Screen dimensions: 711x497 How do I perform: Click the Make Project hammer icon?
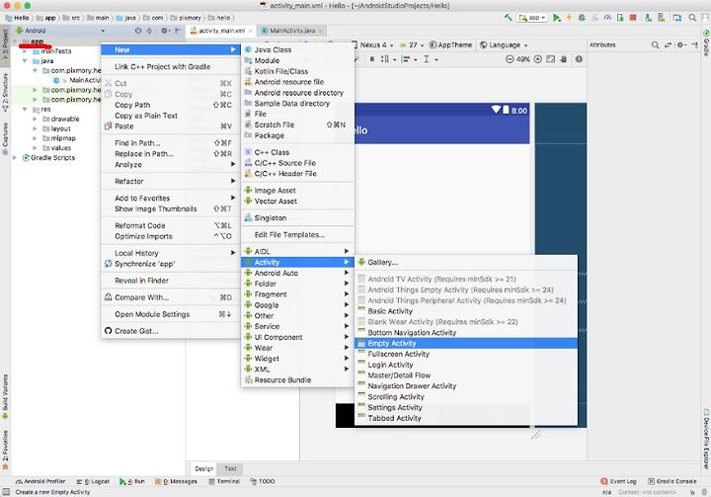coord(509,17)
